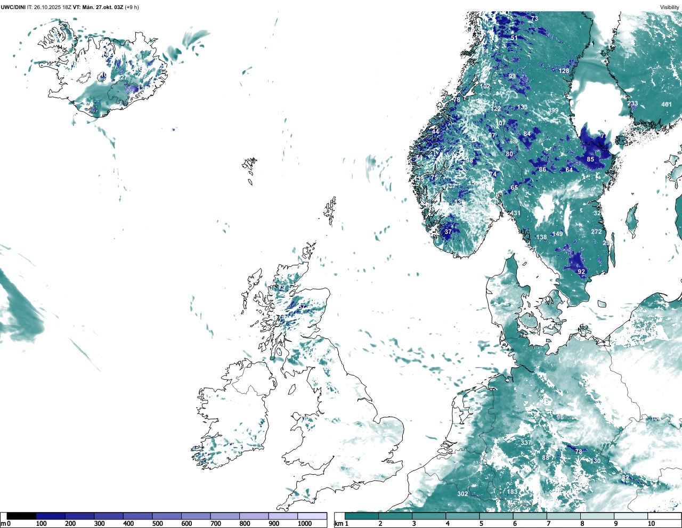Click the visibility value '777' on the map
Viewport: 682px width, 528px height.
[x=606, y=445]
